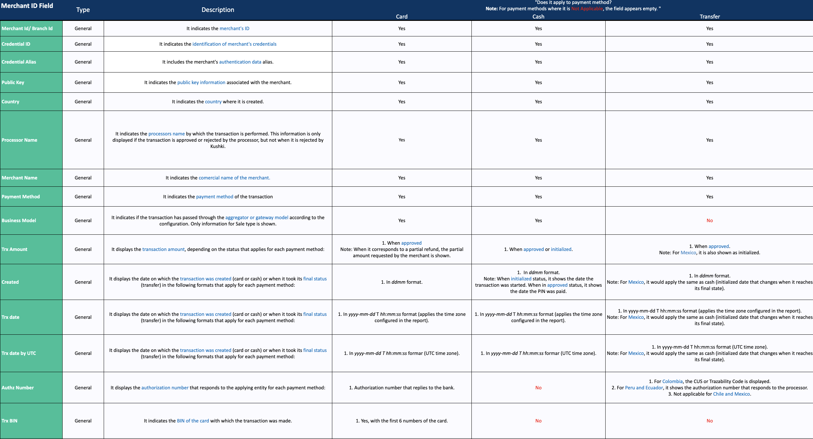The height and width of the screenshot is (439, 813).
Task: Click the "authentication data" blue text
Action: 240,62
